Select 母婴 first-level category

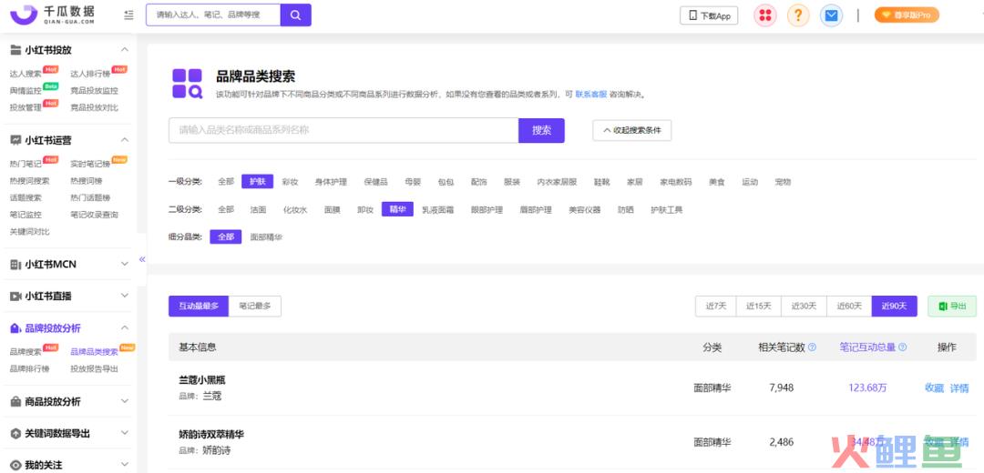pos(413,182)
